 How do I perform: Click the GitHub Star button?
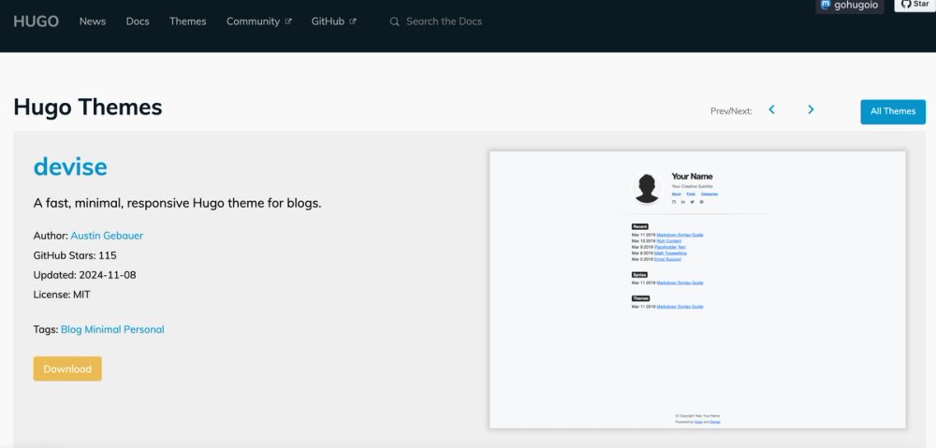coord(915,5)
